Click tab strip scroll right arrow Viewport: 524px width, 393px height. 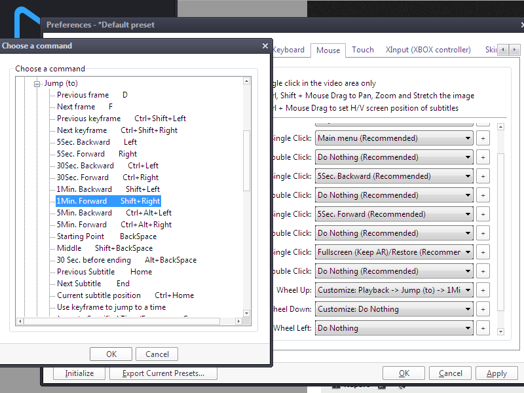515,50
